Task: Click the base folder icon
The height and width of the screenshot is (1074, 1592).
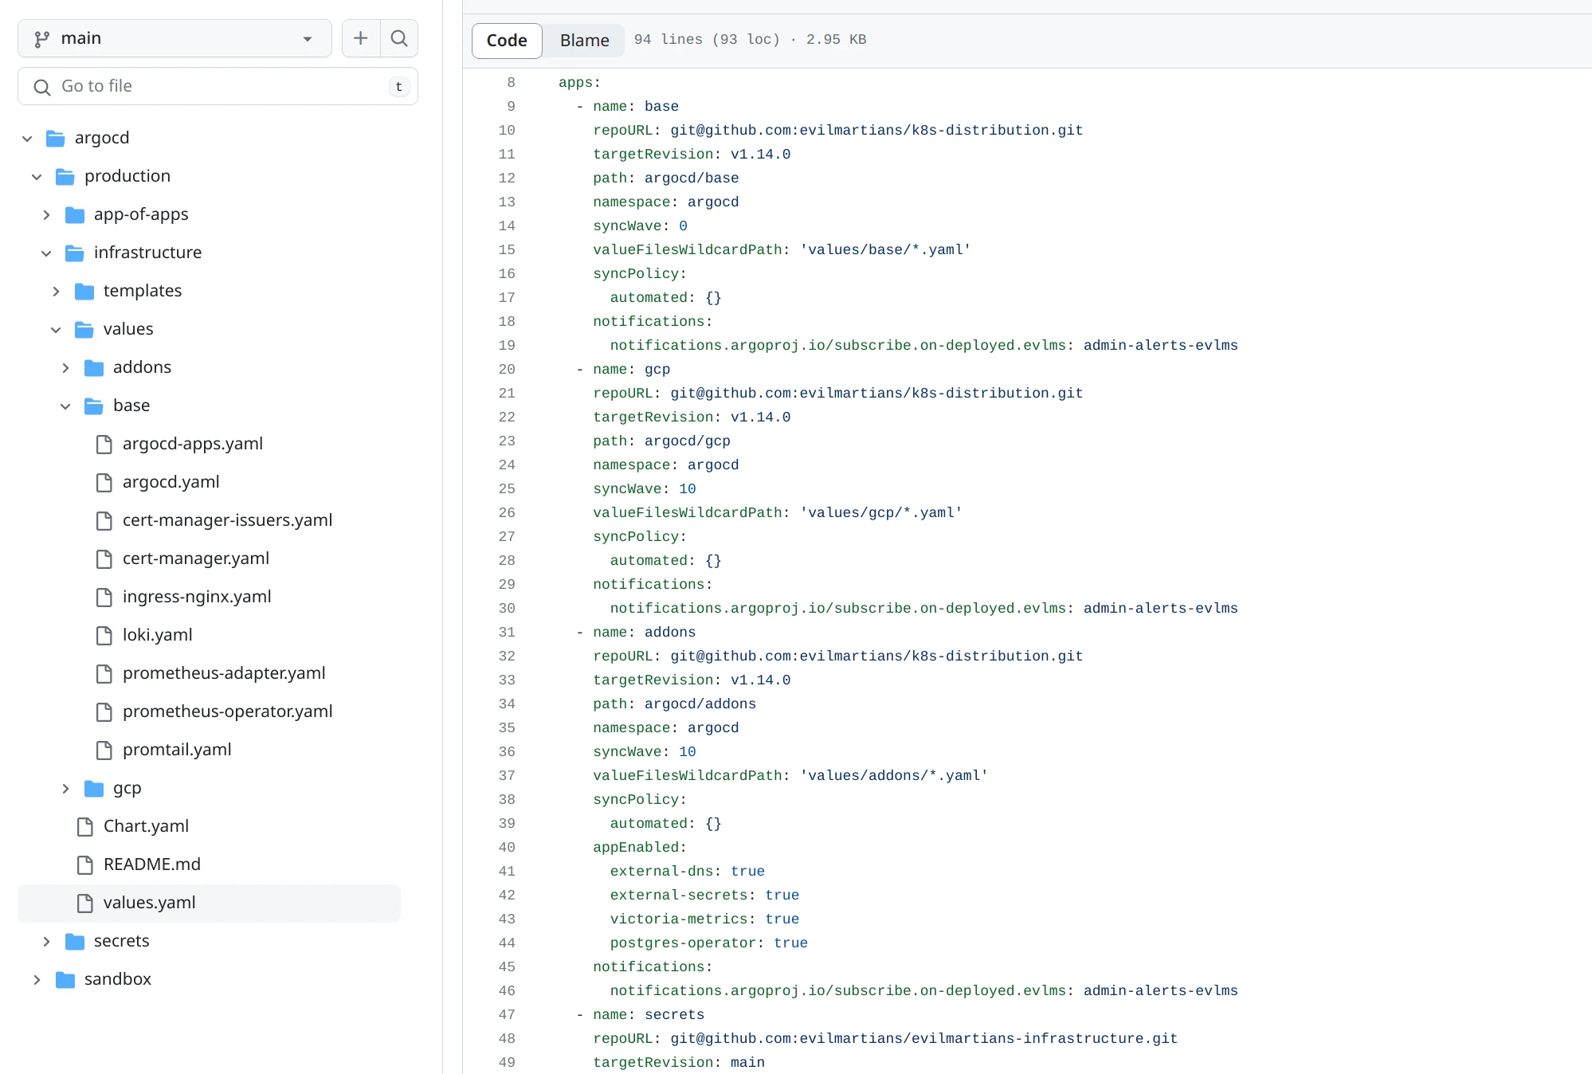Action: 93,406
